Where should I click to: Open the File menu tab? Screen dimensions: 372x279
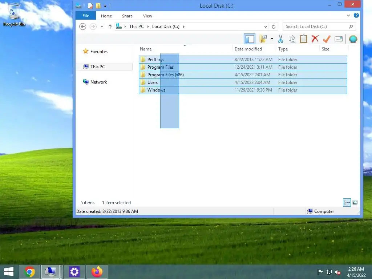(86, 16)
